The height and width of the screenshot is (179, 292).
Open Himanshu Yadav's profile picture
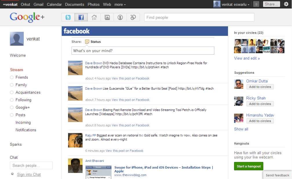point(239,118)
